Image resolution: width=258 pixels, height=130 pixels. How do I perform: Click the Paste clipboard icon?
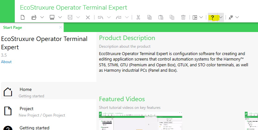coord(161,17)
